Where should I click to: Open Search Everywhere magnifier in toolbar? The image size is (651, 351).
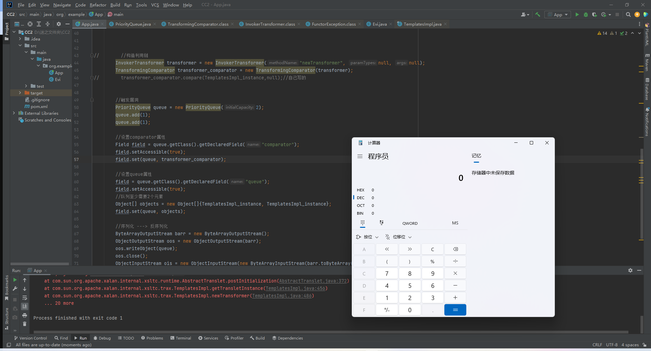point(628,15)
